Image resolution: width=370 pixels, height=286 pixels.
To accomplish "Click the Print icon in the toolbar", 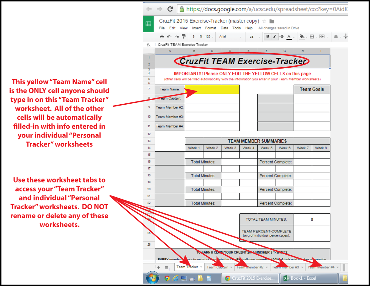I will (x=161, y=37).
